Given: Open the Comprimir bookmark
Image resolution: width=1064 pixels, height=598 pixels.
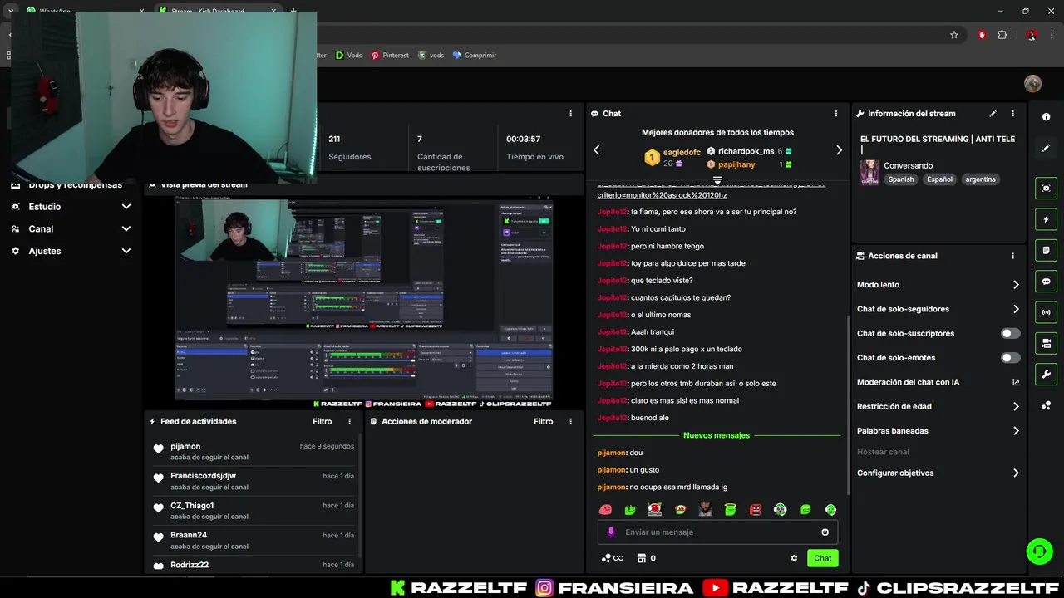Looking at the screenshot, I should (x=474, y=56).
